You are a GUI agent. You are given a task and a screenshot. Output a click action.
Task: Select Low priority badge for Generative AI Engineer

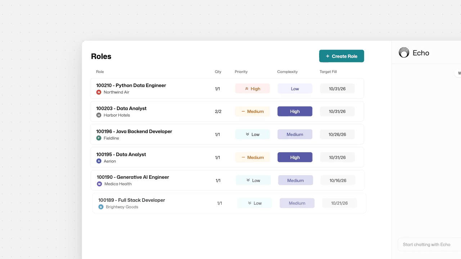pyautogui.click(x=253, y=180)
